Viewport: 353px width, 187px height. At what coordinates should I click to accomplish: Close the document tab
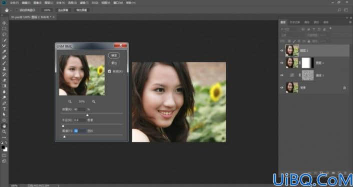click(54, 17)
